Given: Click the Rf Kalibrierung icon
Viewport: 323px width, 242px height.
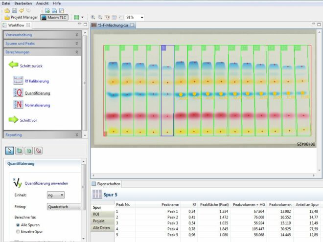Looking at the screenshot, I should click(x=18, y=81).
